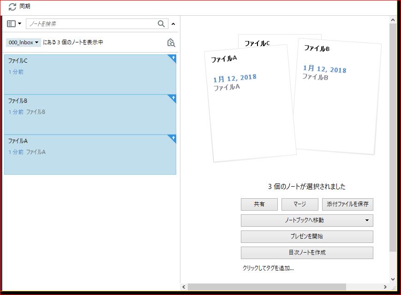The image size is (401, 295).
Task: Click the horizontal scrollbar right arrow
Action: [385, 287]
